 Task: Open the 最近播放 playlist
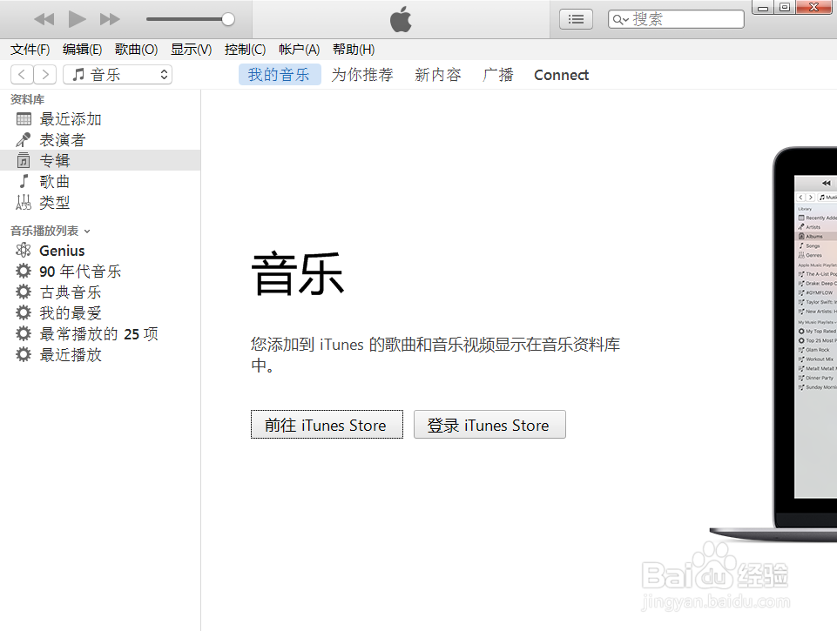100,355
